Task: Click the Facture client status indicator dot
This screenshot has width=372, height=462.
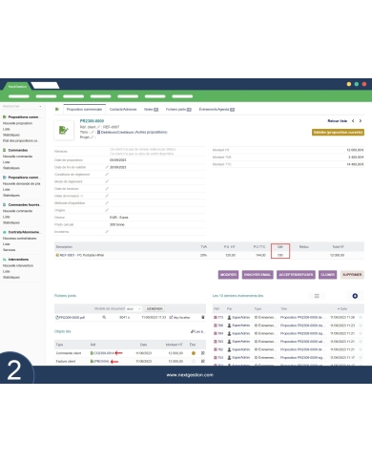Action: click(194, 361)
